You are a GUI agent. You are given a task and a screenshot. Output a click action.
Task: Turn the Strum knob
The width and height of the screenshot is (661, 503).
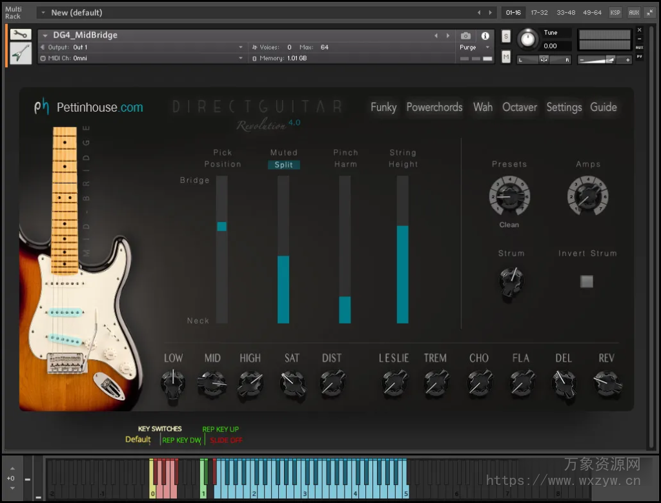(511, 282)
